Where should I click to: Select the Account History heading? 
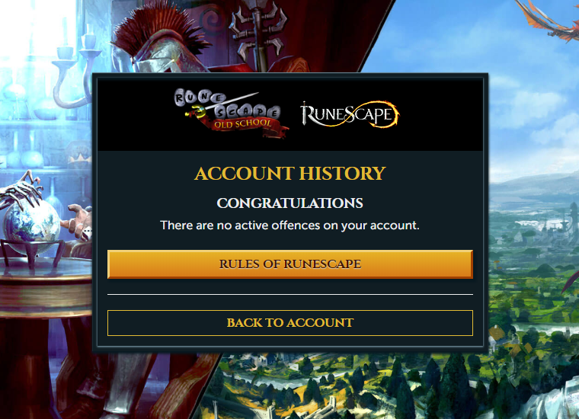pyautogui.click(x=289, y=173)
